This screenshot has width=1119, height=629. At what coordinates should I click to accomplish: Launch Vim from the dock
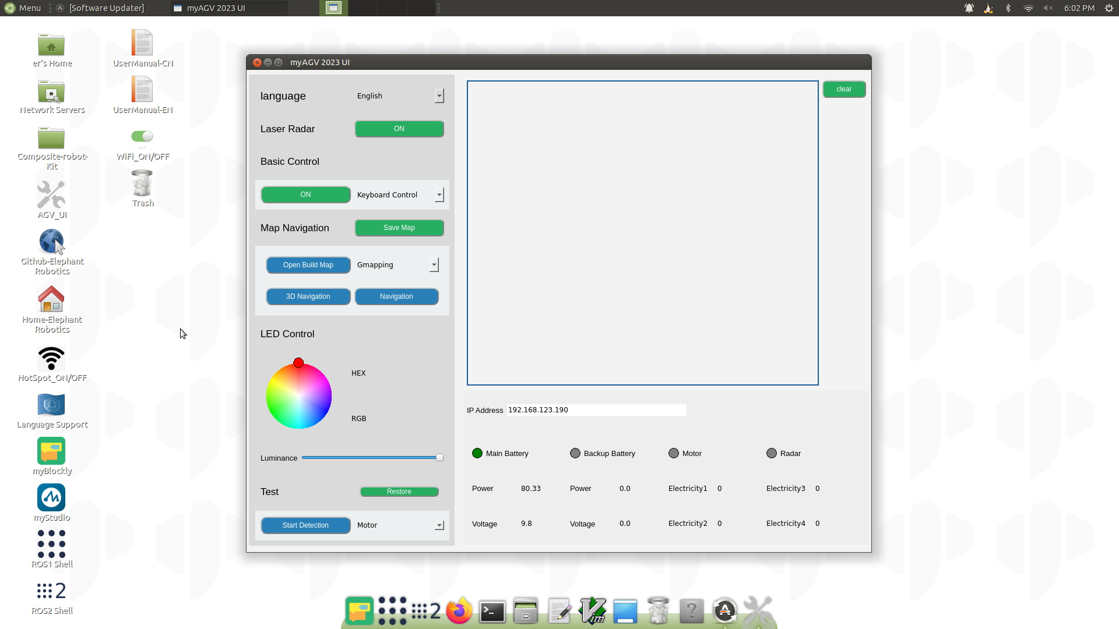click(592, 612)
